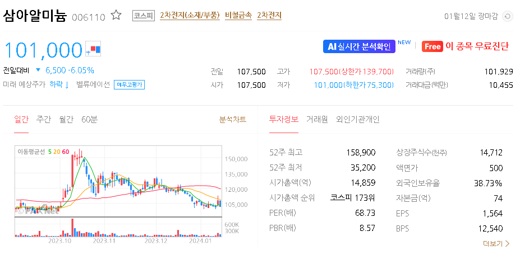520x255 pixels.
Task: Click the 거래대금 value 10,455
Action: (x=501, y=85)
